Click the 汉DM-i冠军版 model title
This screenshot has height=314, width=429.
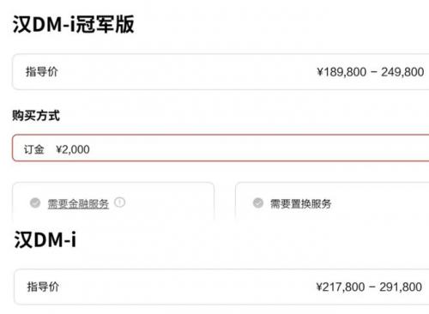pyautogui.click(x=74, y=24)
